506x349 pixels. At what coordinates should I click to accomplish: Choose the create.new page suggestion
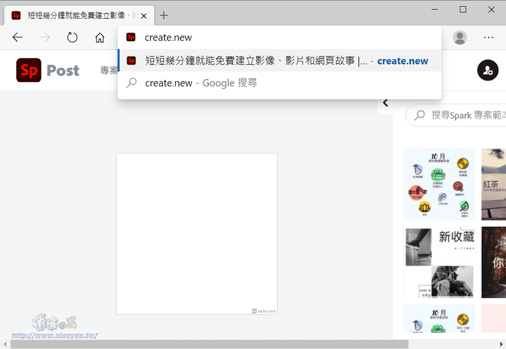pos(280,60)
